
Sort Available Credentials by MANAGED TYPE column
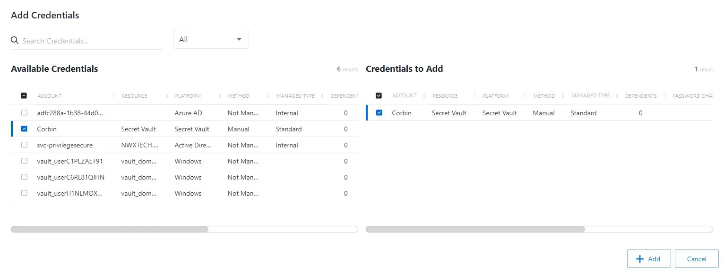295,96
